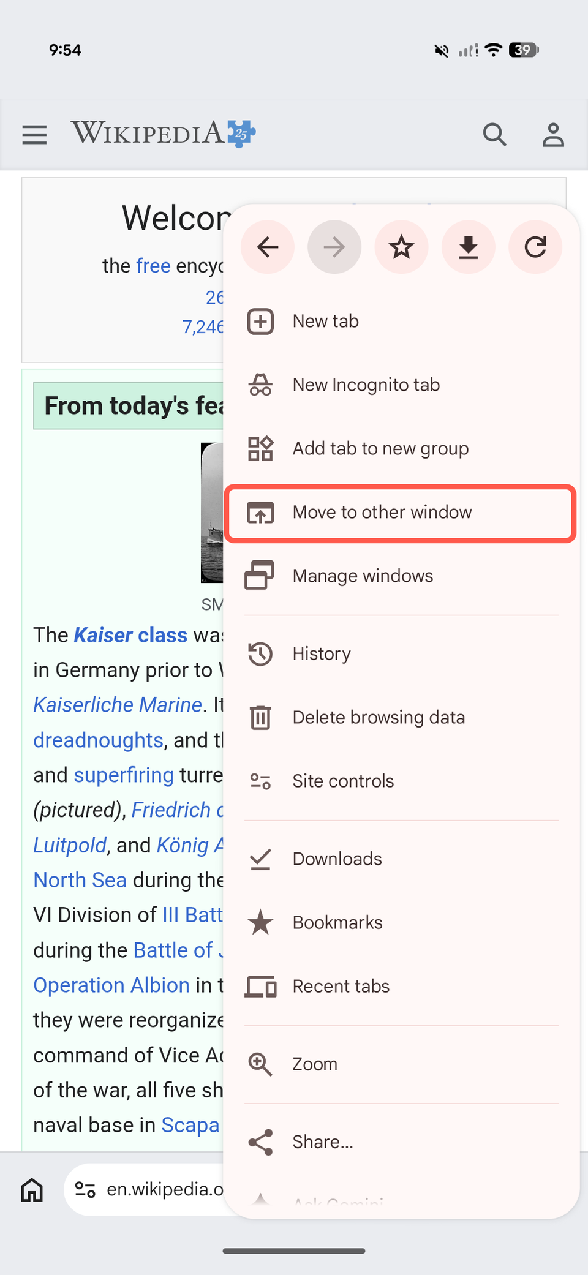Tap the Share icon
The image size is (588, 1275).
pos(260,1142)
